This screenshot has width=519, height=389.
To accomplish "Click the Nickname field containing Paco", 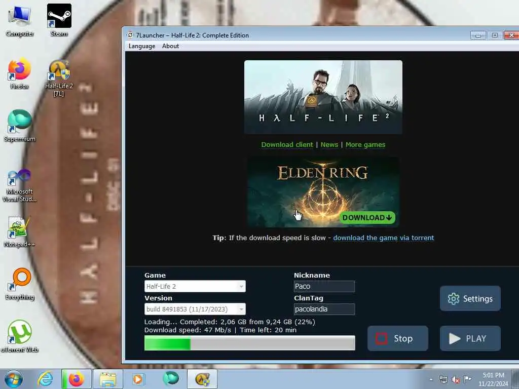I will [x=324, y=287].
